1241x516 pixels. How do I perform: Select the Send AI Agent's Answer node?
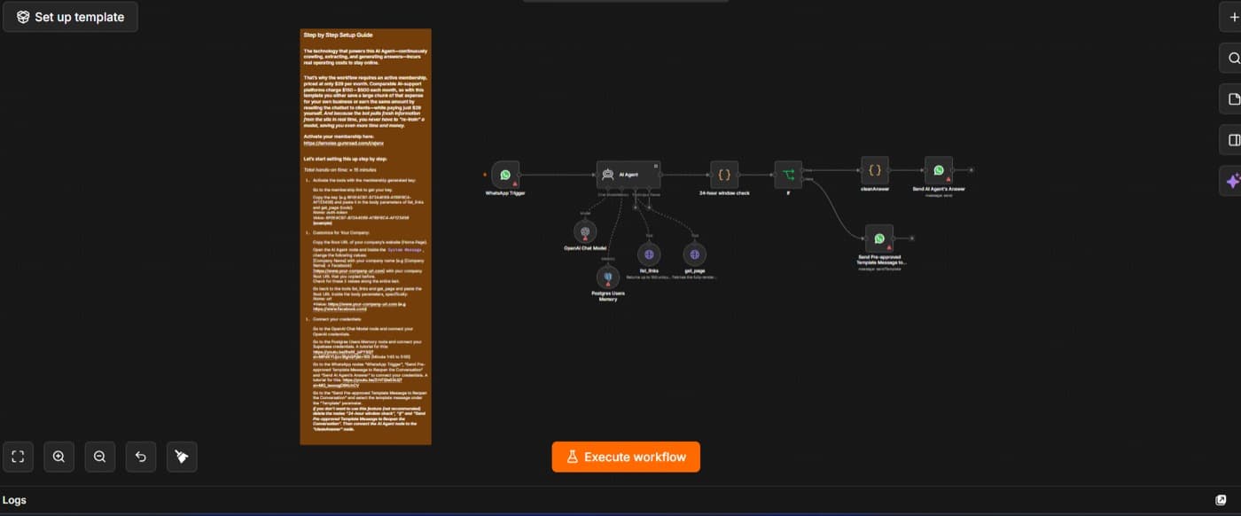[939, 170]
